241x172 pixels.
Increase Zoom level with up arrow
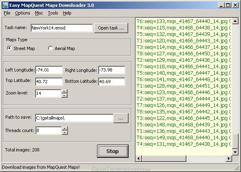coord(64,91)
